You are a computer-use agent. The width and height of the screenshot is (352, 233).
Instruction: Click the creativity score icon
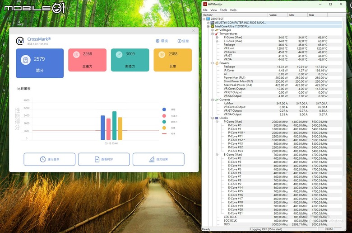(119, 54)
